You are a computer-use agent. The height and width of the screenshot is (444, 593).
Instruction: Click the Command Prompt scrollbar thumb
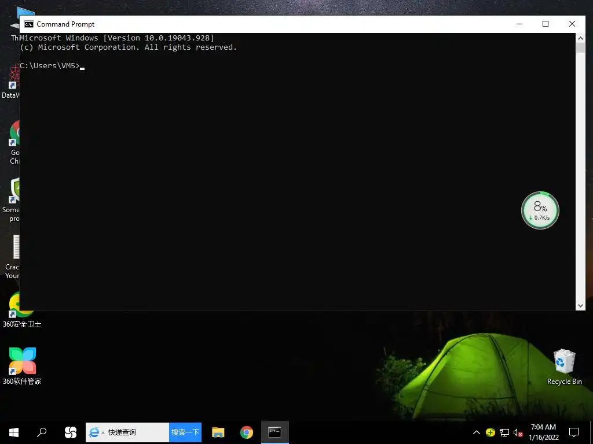coord(580,48)
